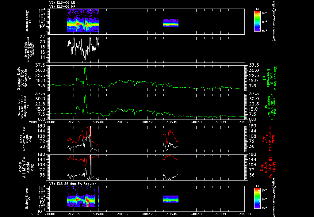The height and width of the screenshot is (217, 314).
Task: Click the "144" tick right of the All Max PA panel
Action: [252, 160]
